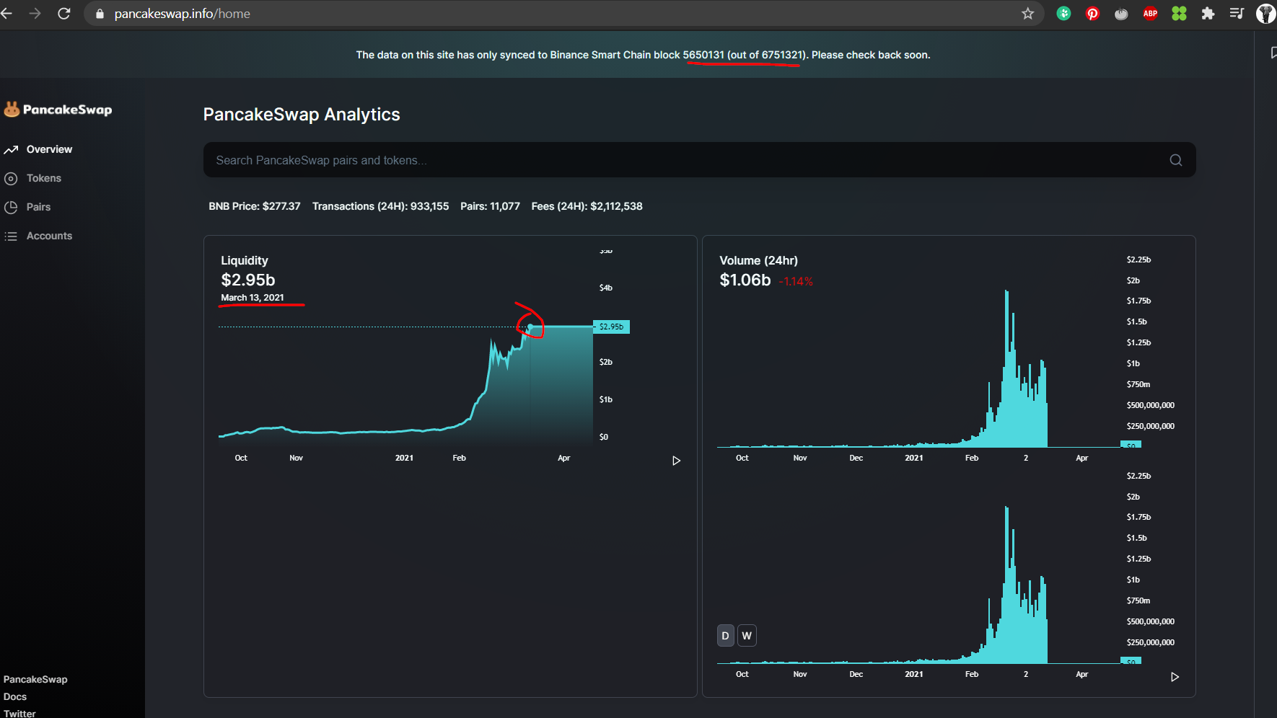
Task: Click the browser back arrow
Action: [6, 14]
